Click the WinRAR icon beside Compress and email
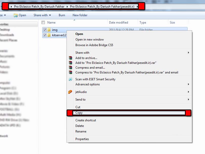 pyautogui.click(x=70, y=68)
